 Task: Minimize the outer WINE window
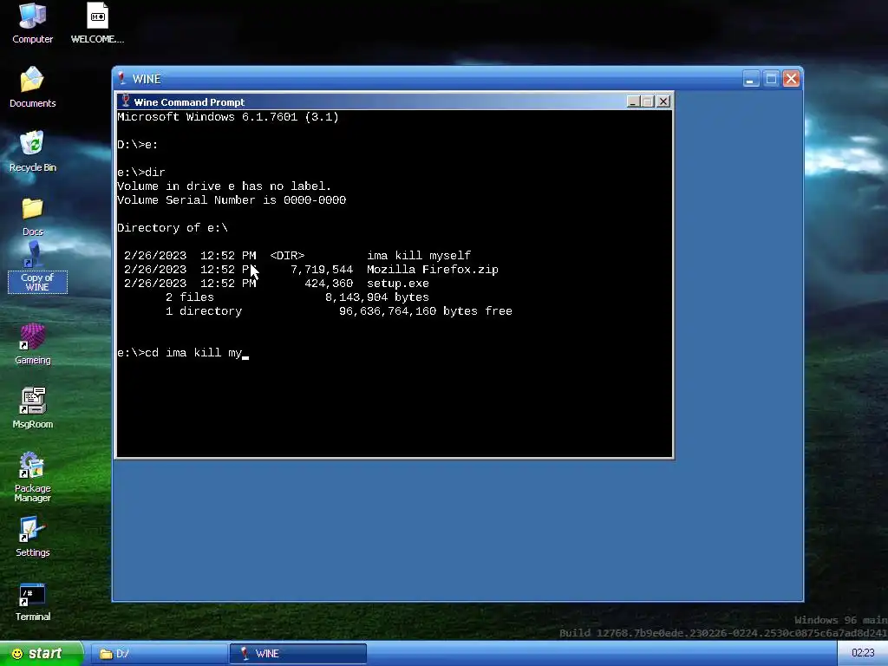[750, 79]
